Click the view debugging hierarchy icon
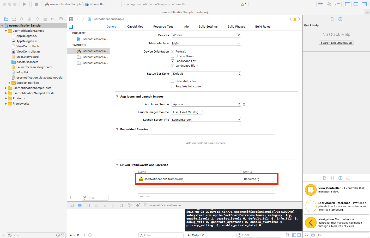This screenshot has height=238, width=370. (122, 205)
